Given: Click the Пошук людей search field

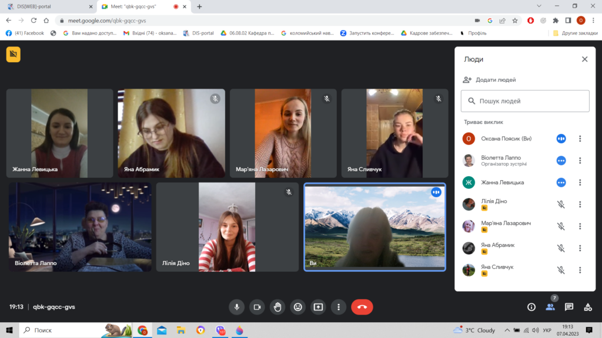Looking at the screenshot, I should pyautogui.click(x=525, y=101).
